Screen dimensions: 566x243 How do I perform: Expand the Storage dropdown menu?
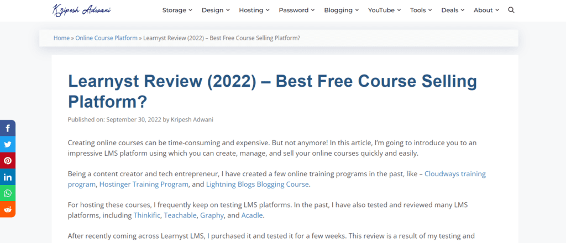(177, 10)
